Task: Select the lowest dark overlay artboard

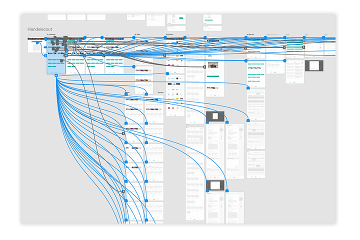Action: pos(215,185)
